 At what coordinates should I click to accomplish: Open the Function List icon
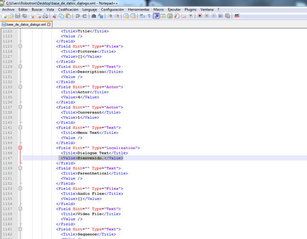coord(177,16)
